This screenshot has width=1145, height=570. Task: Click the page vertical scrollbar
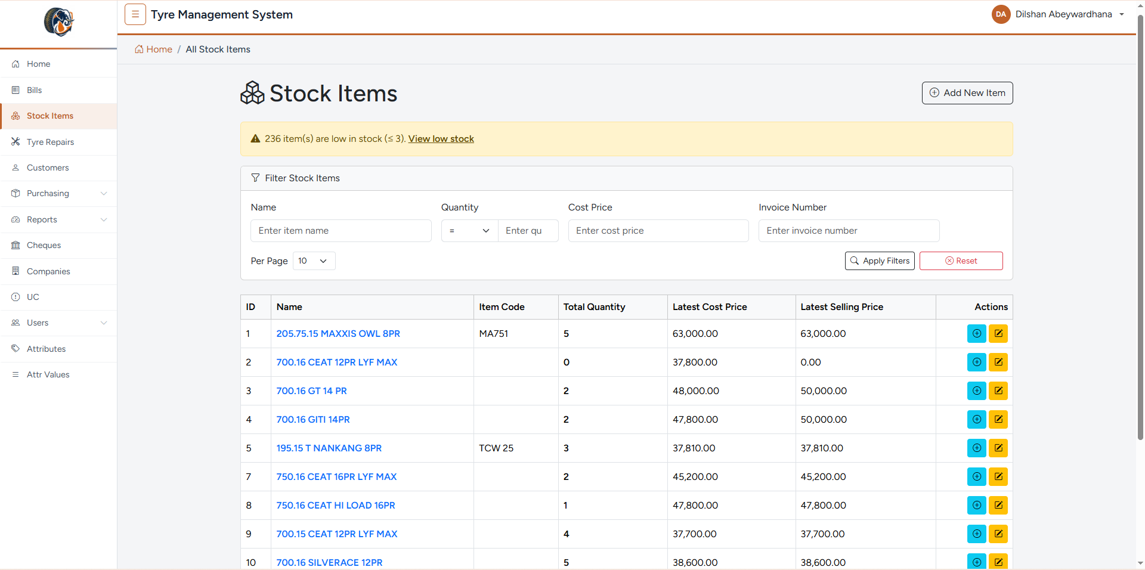pyautogui.click(x=1140, y=227)
